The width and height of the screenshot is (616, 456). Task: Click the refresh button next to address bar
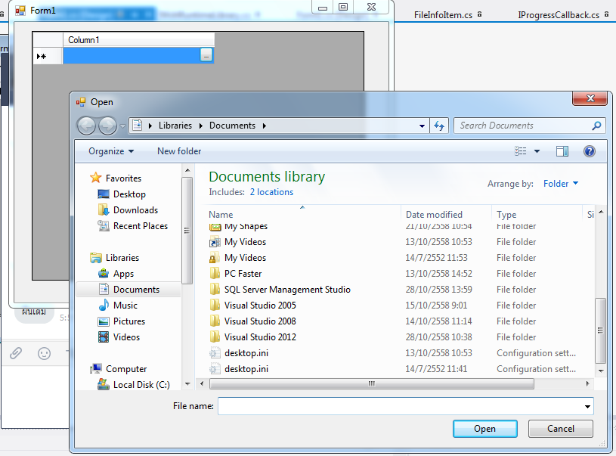439,126
